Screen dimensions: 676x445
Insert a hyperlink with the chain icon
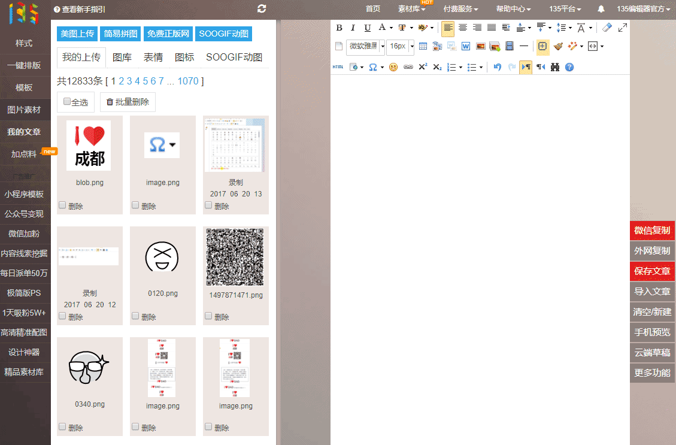click(x=408, y=67)
